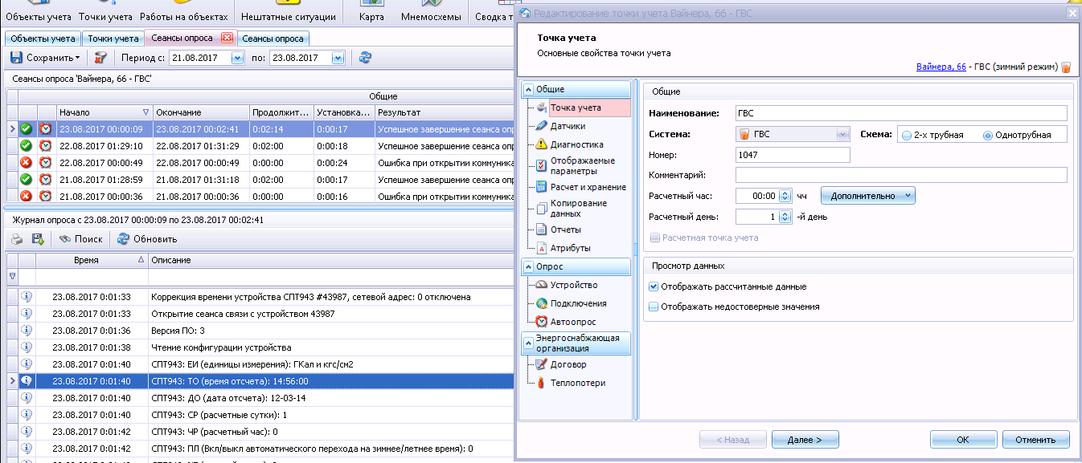Click the Атрибуты icon in the sidebar
Viewport: 1082px width, 463px height.
(x=542, y=248)
